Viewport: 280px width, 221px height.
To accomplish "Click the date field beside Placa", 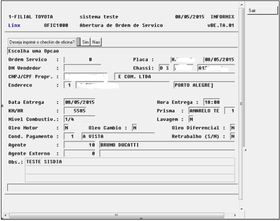I will pyautogui.click(x=219, y=59).
